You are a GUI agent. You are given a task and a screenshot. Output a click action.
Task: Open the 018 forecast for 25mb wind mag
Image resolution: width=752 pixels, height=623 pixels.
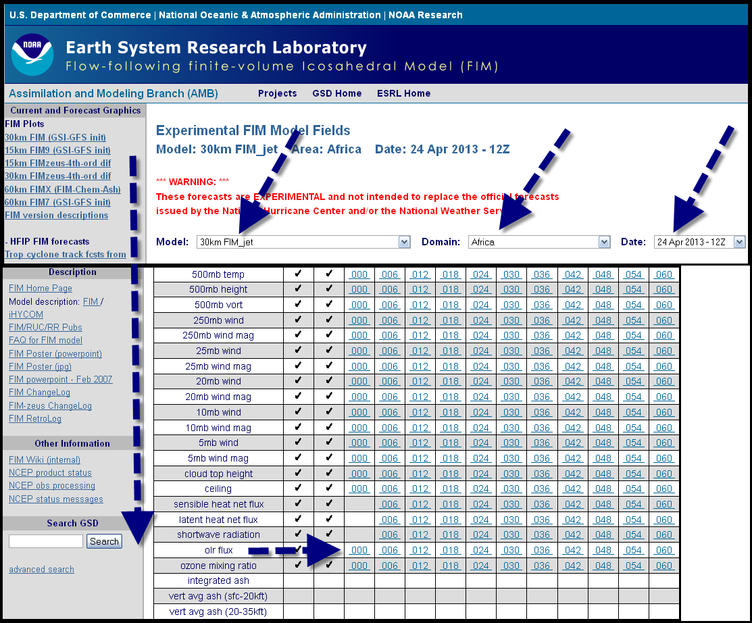[451, 366]
